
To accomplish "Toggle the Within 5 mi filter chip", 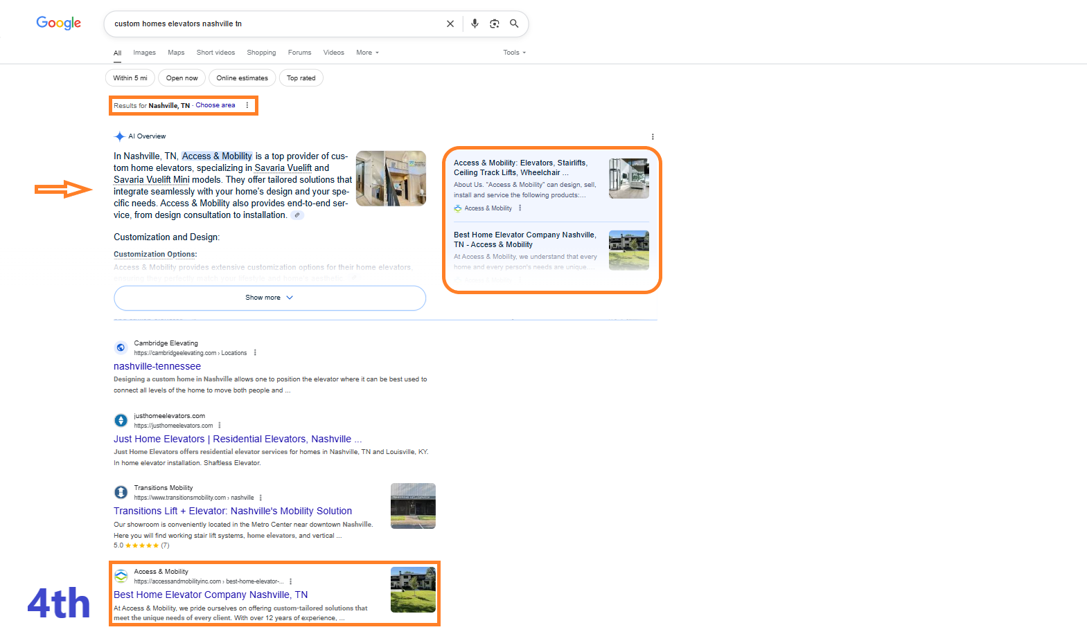I will 130,78.
